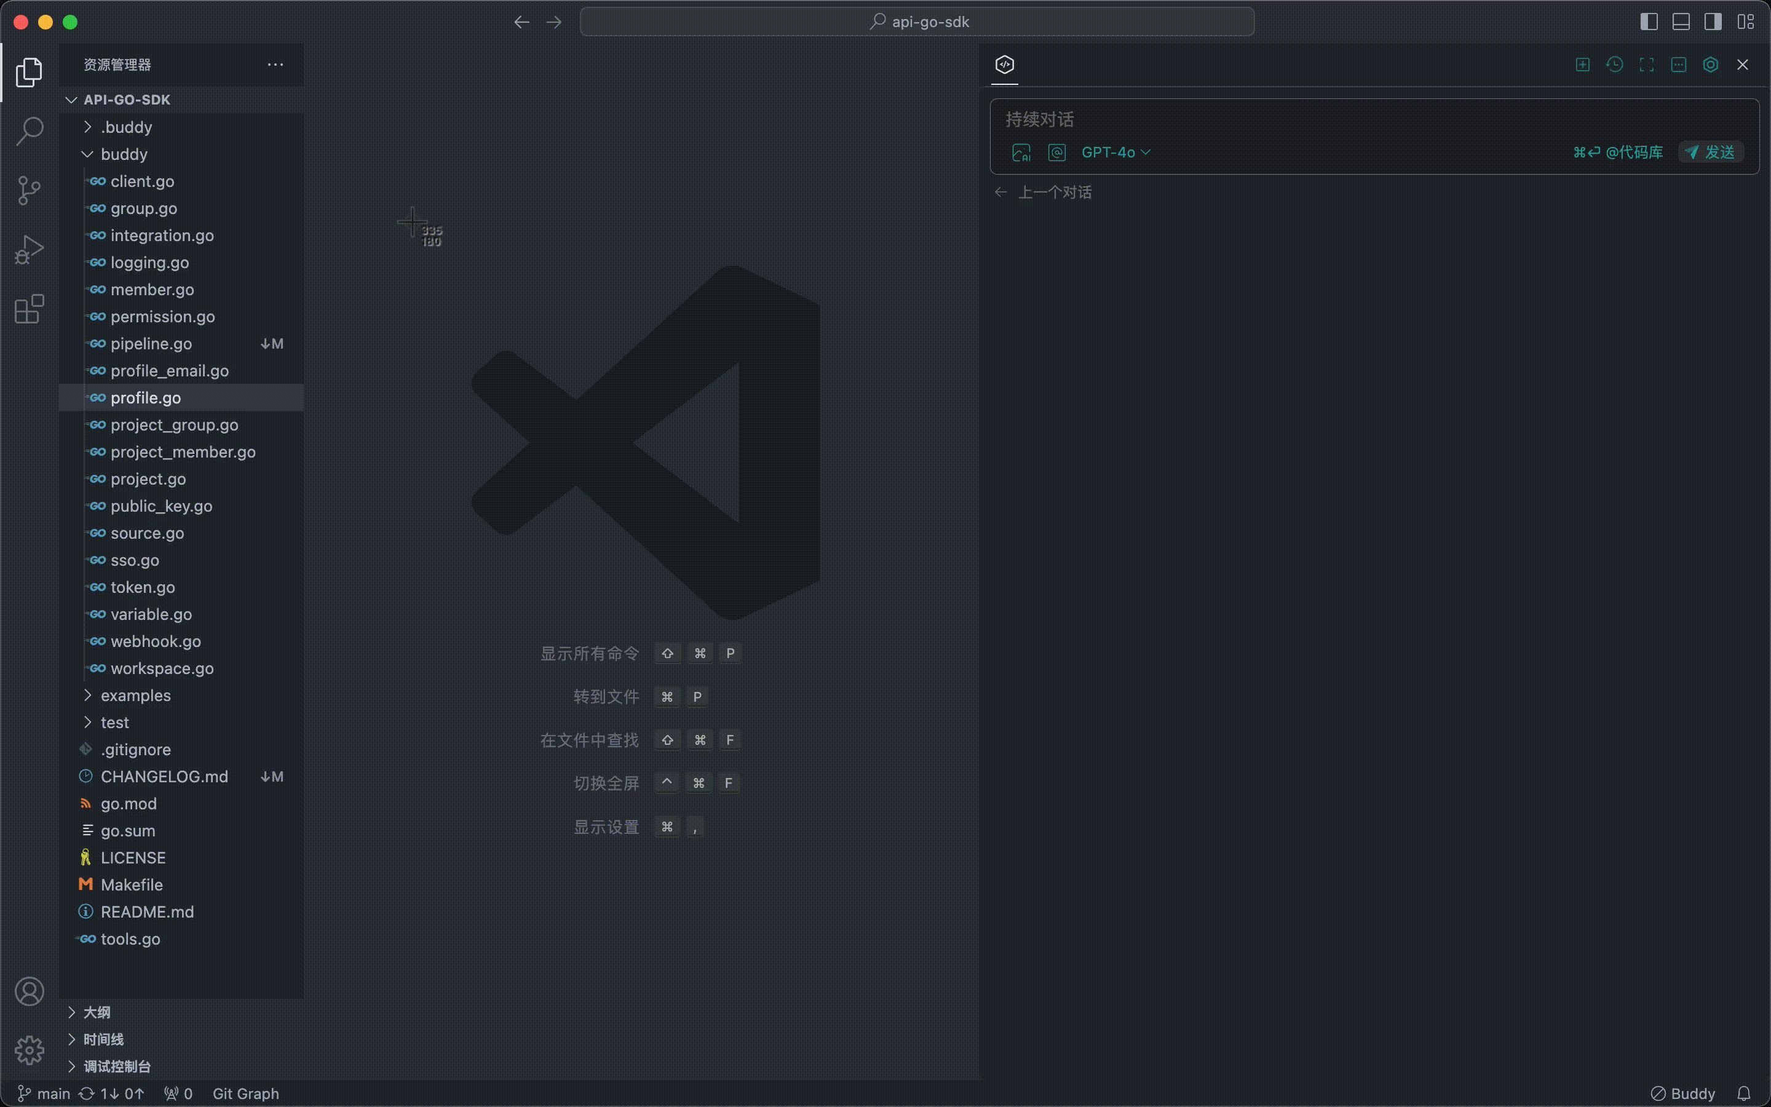Expand the examples folder
The width and height of the screenshot is (1771, 1107).
pos(135,696)
